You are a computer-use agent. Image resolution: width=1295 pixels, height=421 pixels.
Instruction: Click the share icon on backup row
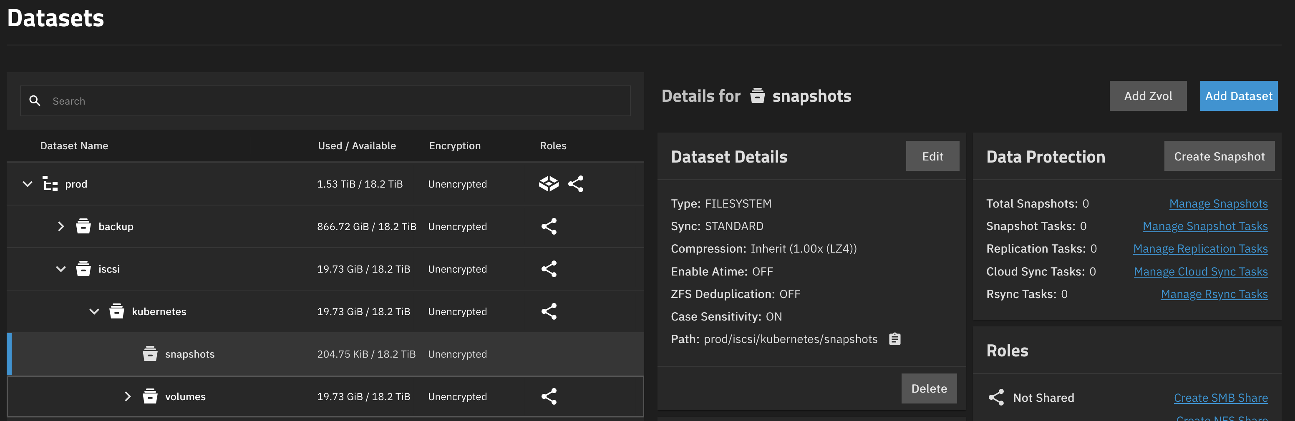click(549, 227)
